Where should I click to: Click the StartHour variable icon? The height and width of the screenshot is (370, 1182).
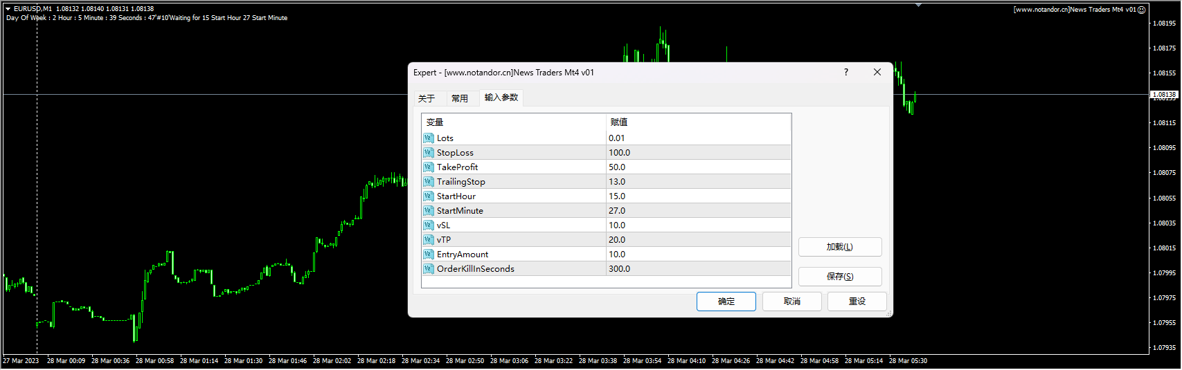429,196
